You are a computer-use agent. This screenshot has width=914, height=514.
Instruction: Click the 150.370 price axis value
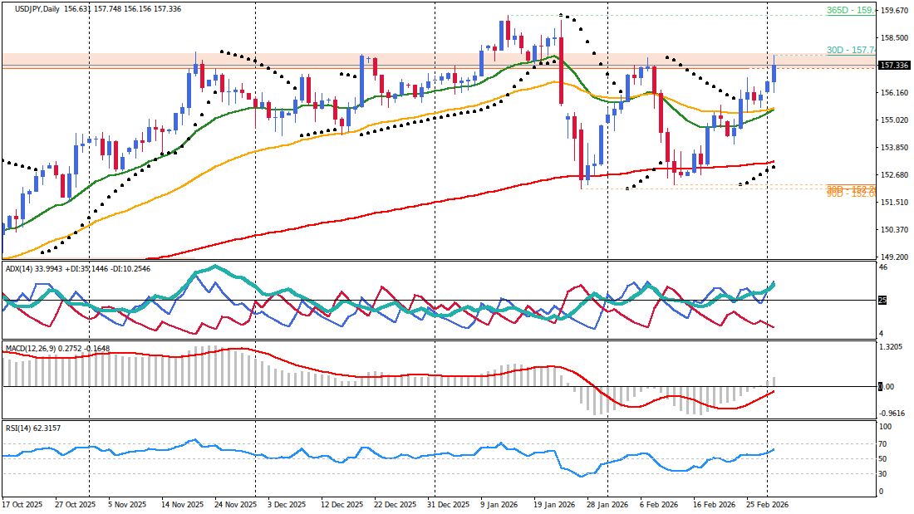coord(895,230)
